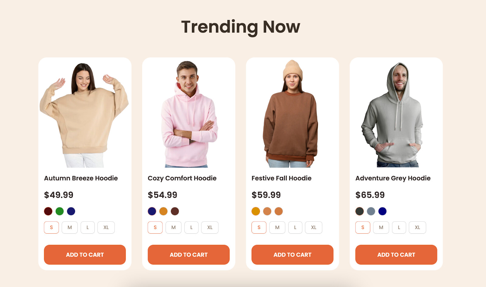Viewport: 486px width, 287px height.
Task: Select size M for Adventure Grey Hoodie
Action: click(x=381, y=228)
